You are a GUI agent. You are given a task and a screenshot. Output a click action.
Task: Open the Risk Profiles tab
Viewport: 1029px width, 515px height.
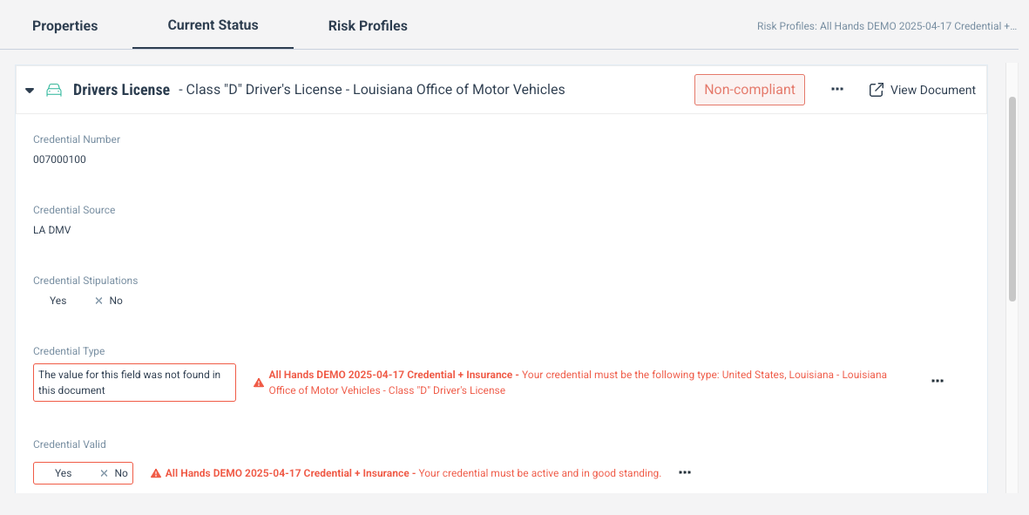(x=368, y=25)
